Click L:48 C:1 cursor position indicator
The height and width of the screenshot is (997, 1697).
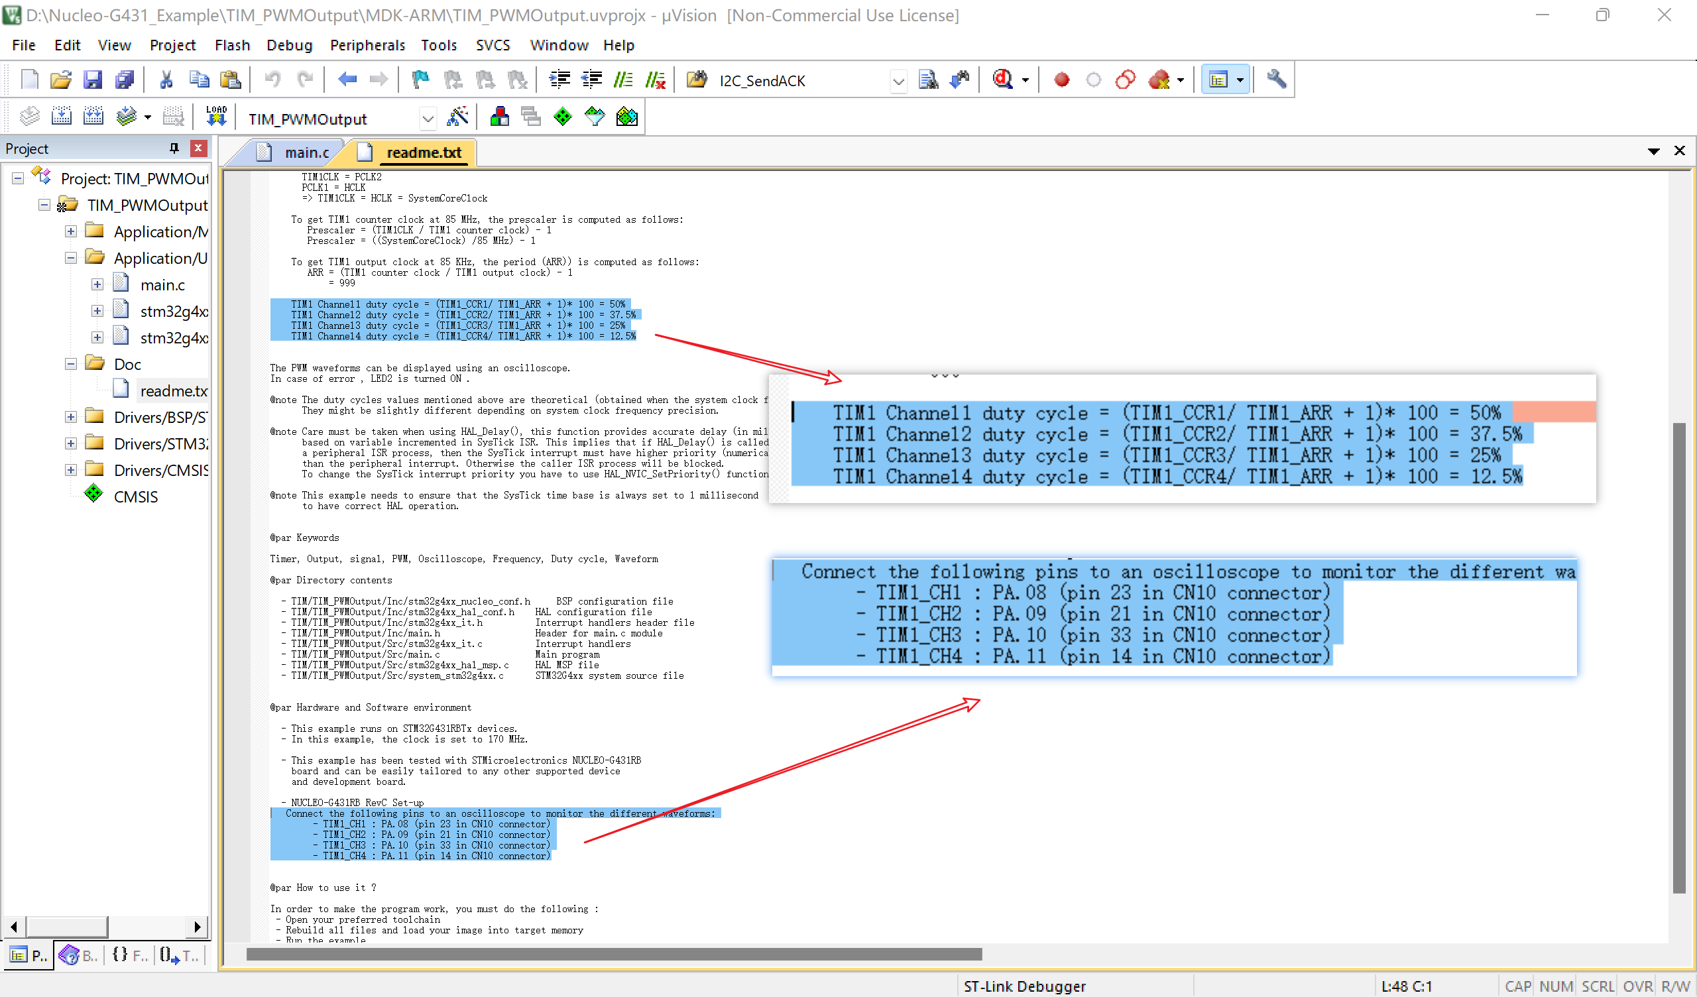point(1406,986)
